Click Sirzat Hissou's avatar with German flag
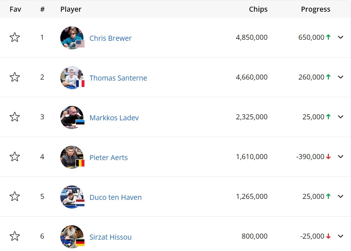The image size is (351, 251). [x=72, y=237]
